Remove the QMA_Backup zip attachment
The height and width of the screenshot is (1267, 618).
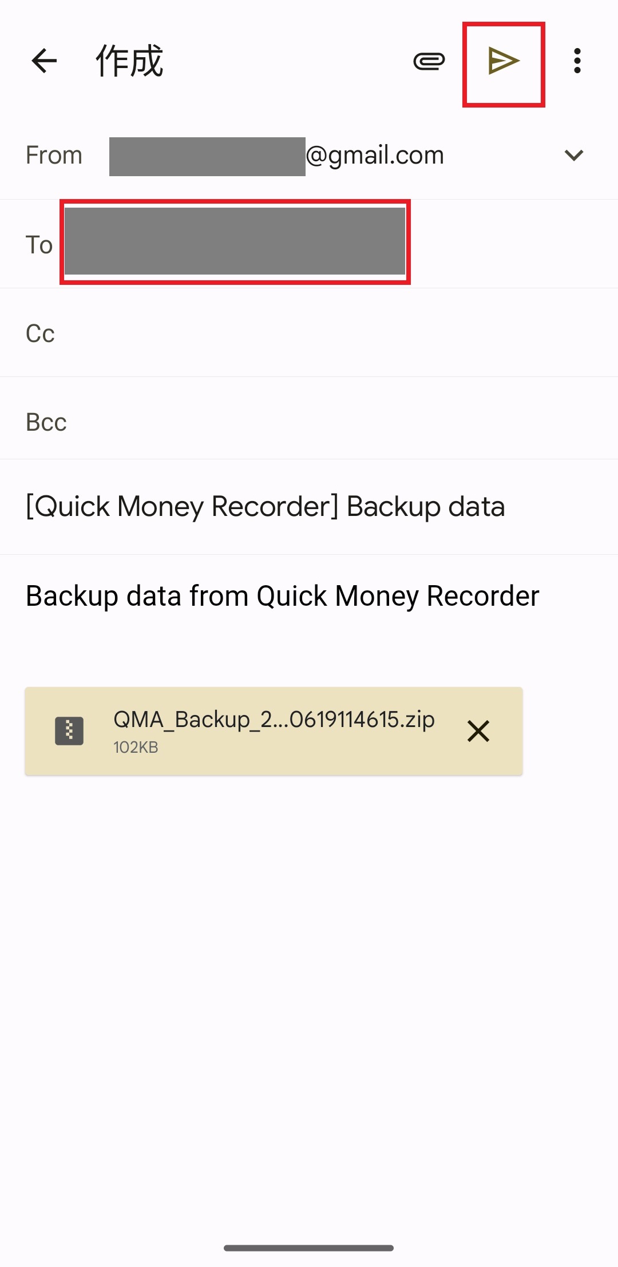point(478,731)
